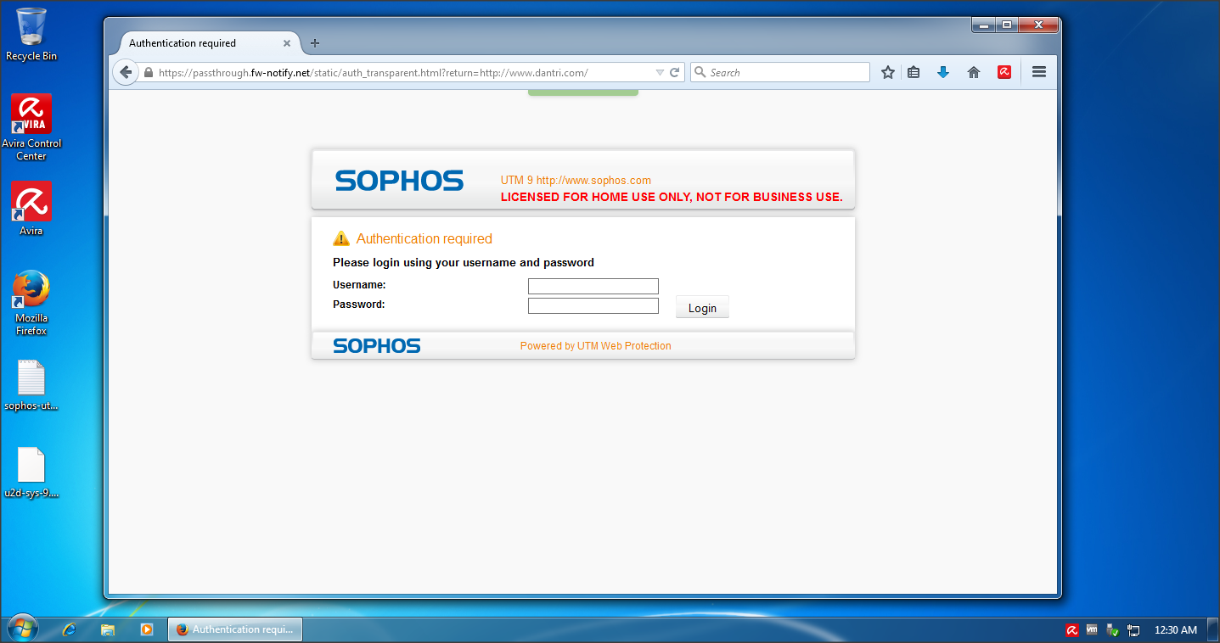Click the Password input field
Screen dimensions: 1220x643
coord(593,306)
